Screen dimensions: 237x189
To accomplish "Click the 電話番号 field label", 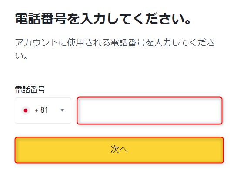I will tap(30, 89).
